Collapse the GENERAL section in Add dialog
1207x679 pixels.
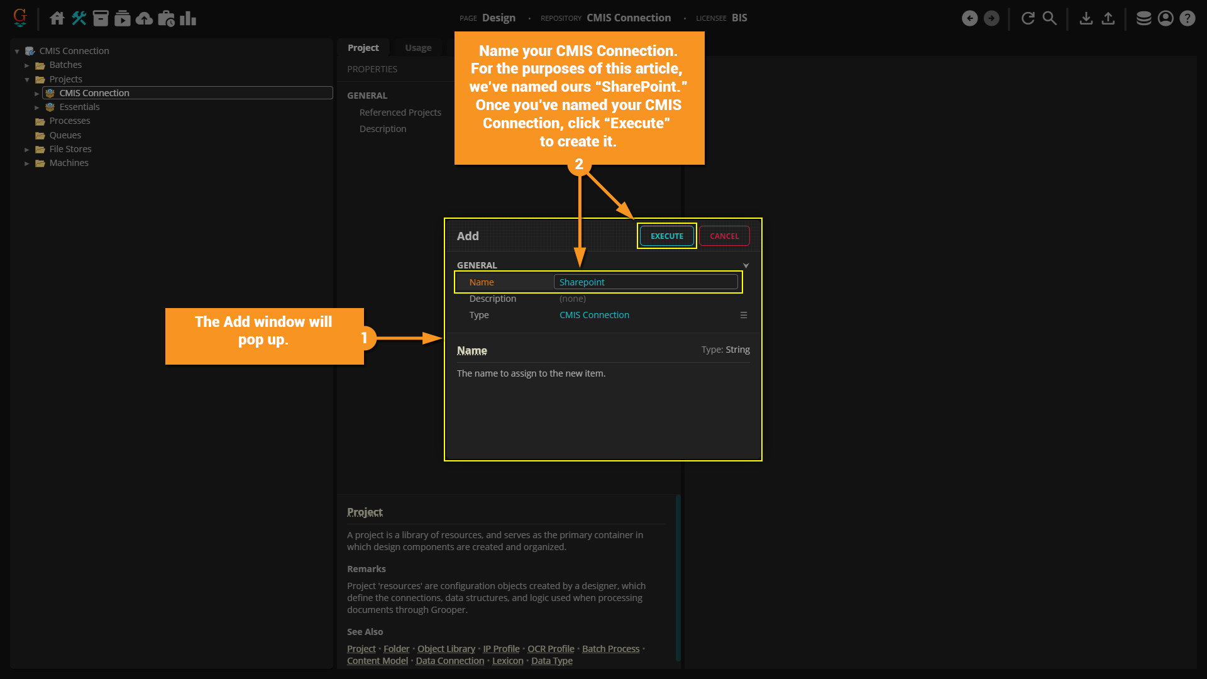coord(746,265)
